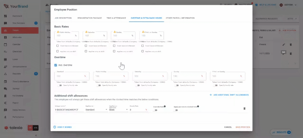This screenshot has width=303, height=138.
Task: Open the Other Payroll Information tab
Action: [x=180, y=18]
